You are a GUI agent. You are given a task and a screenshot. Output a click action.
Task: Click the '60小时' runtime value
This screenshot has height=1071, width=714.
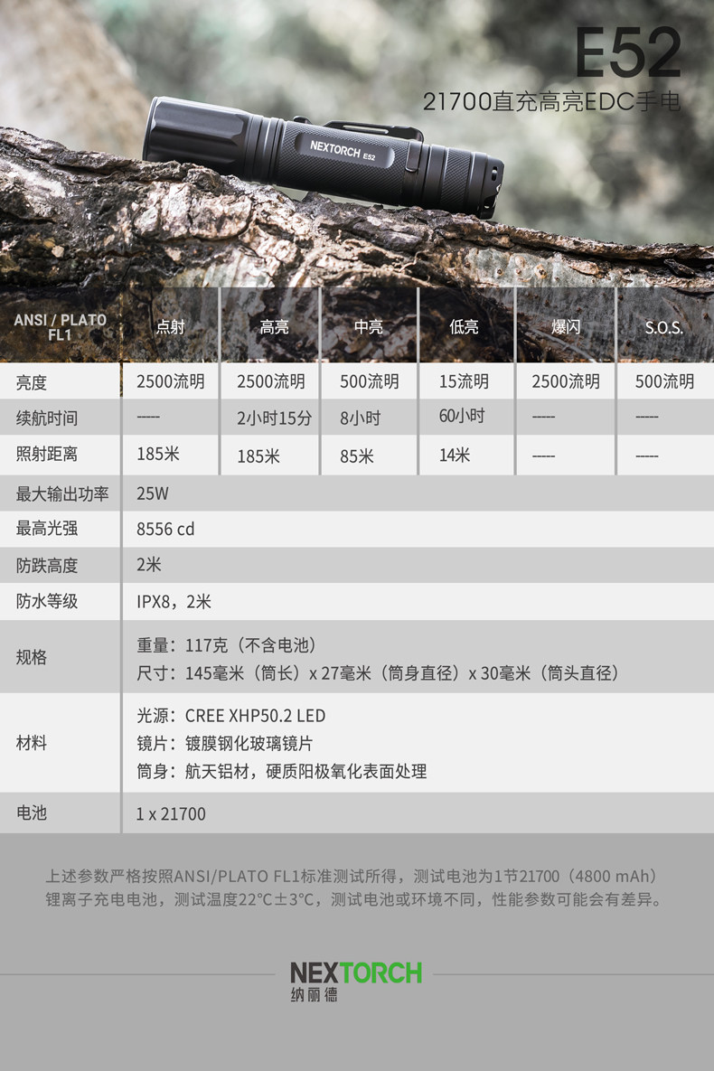coord(462,415)
